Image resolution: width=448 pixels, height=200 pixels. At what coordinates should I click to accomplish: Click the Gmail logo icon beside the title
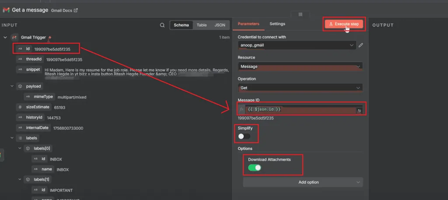[6, 10]
